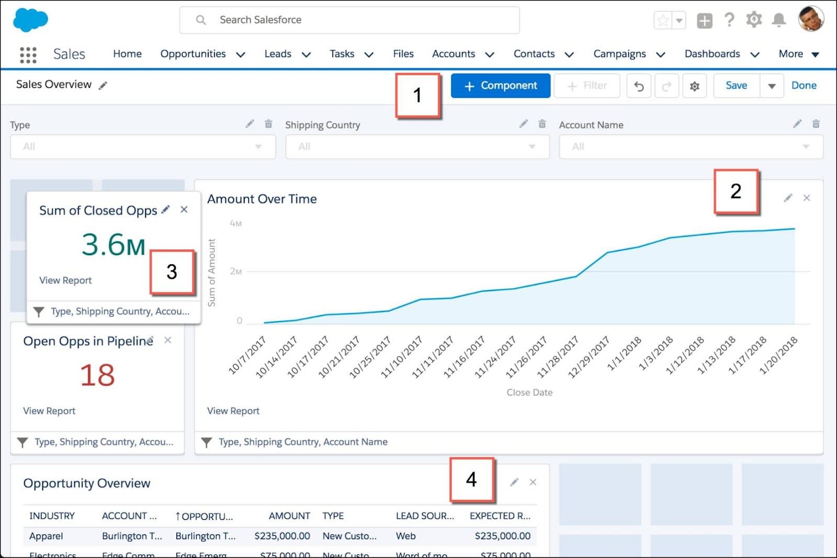Click filter funnel icon under Amount Over Time
837x558 pixels.
coord(207,442)
